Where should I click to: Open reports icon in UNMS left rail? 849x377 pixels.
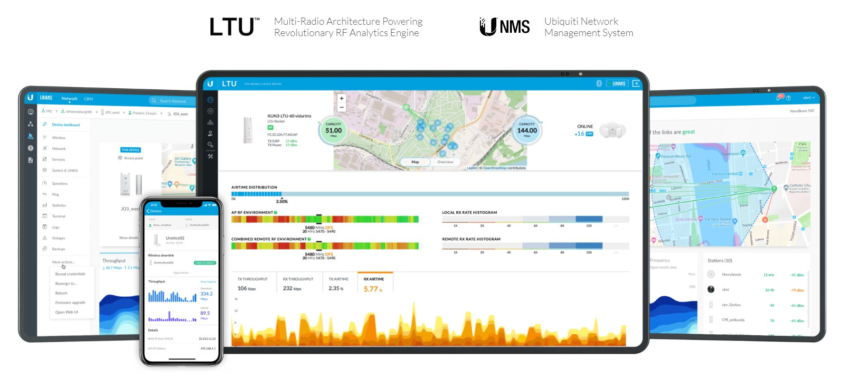point(30,160)
